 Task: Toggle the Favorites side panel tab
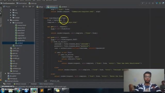[1, 76]
